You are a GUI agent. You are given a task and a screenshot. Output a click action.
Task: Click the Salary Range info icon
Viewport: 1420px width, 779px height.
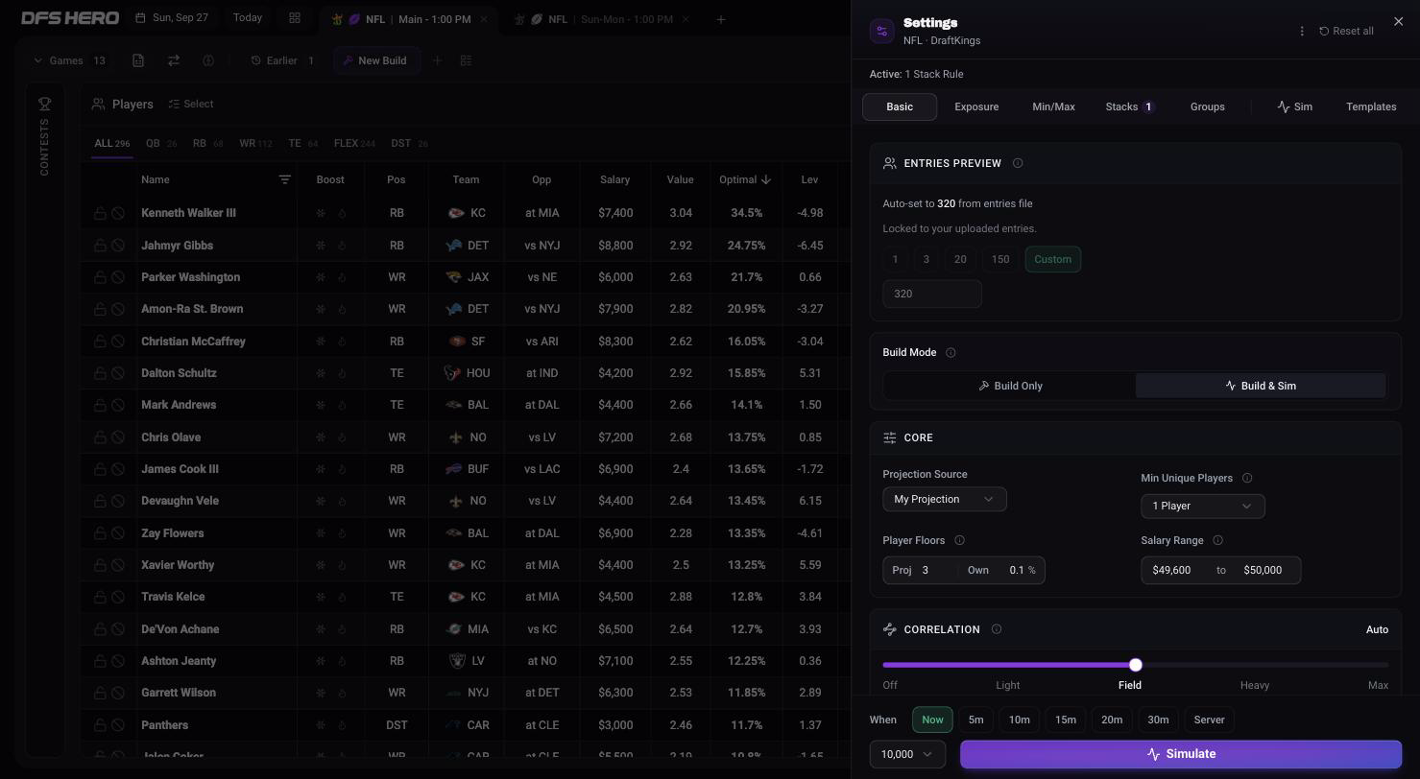point(1217,540)
